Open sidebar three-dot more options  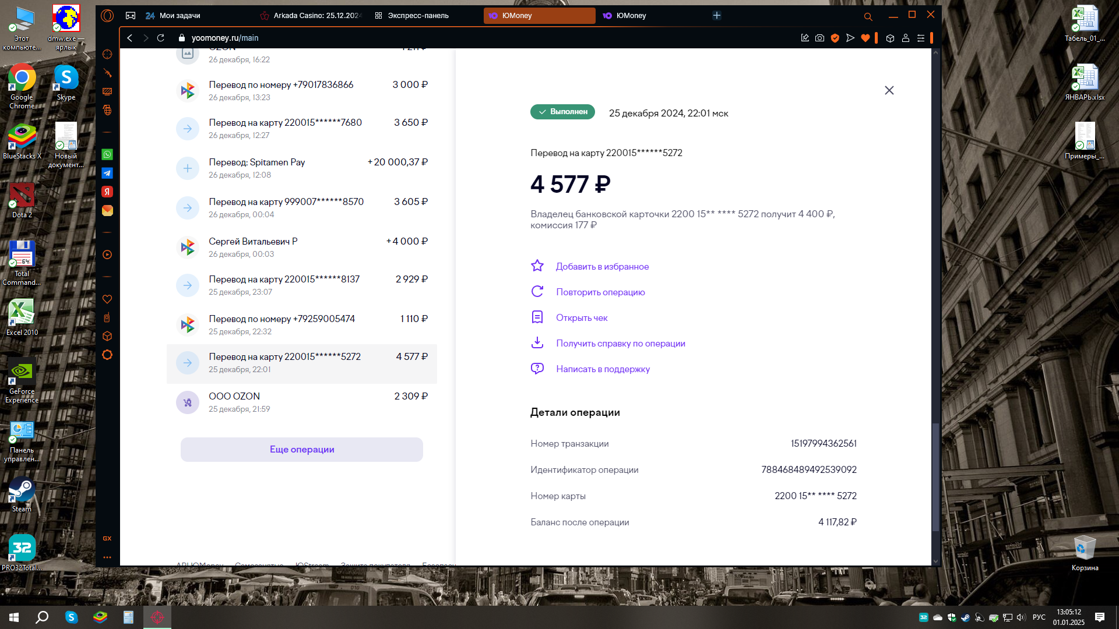tap(107, 557)
